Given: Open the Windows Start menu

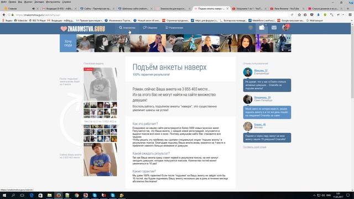Looking at the screenshot, I should tap(4, 195).
